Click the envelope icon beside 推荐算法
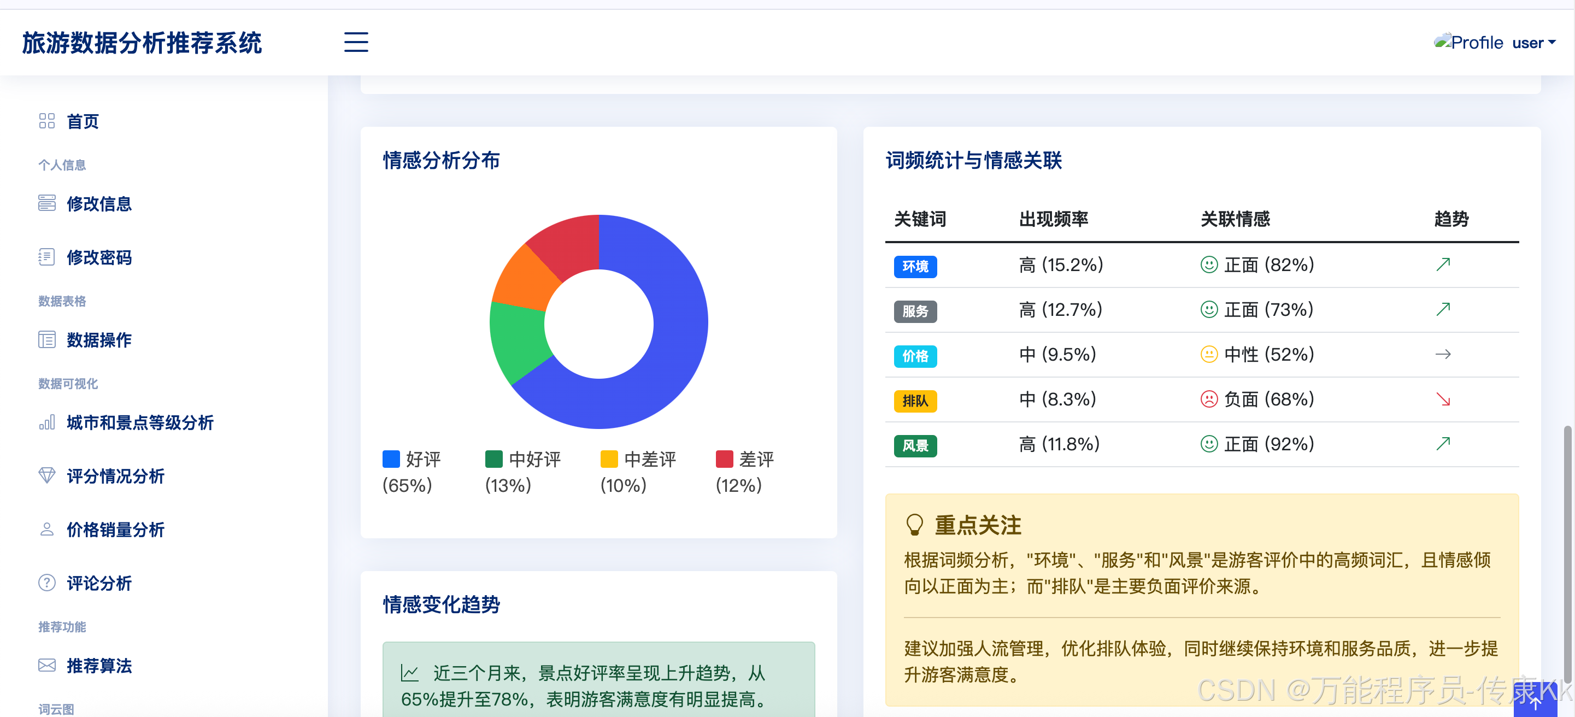This screenshot has width=1575, height=717. coord(46,665)
